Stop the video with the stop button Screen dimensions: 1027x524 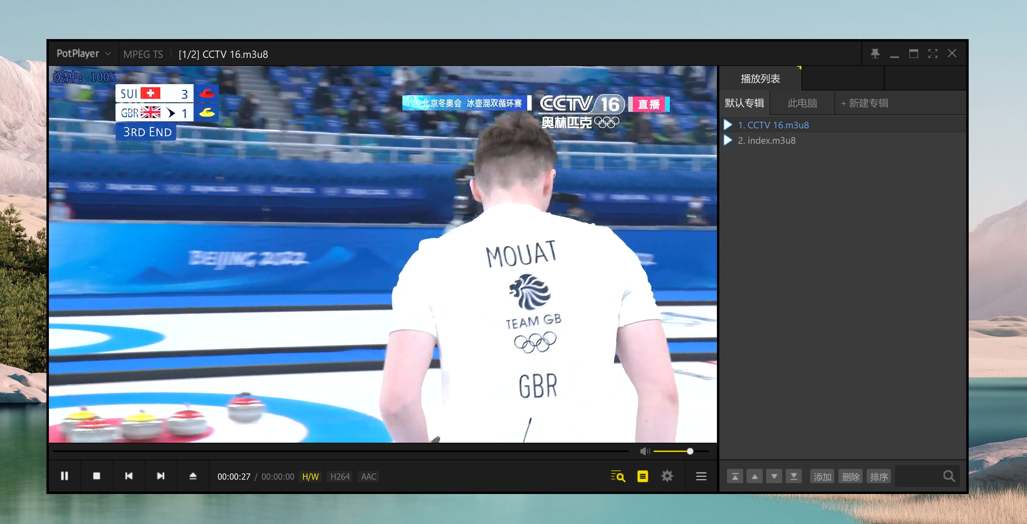click(x=96, y=476)
